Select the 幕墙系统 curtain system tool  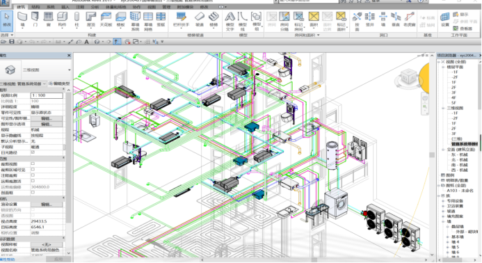click(x=135, y=22)
